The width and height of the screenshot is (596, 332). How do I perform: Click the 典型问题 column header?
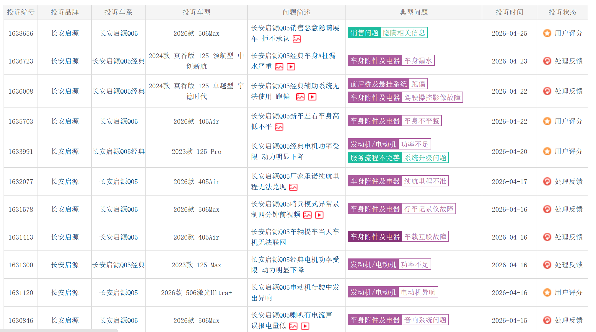414,12
